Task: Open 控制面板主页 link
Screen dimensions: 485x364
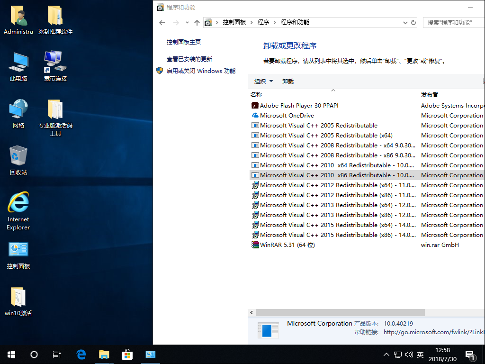Action: coord(184,42)
